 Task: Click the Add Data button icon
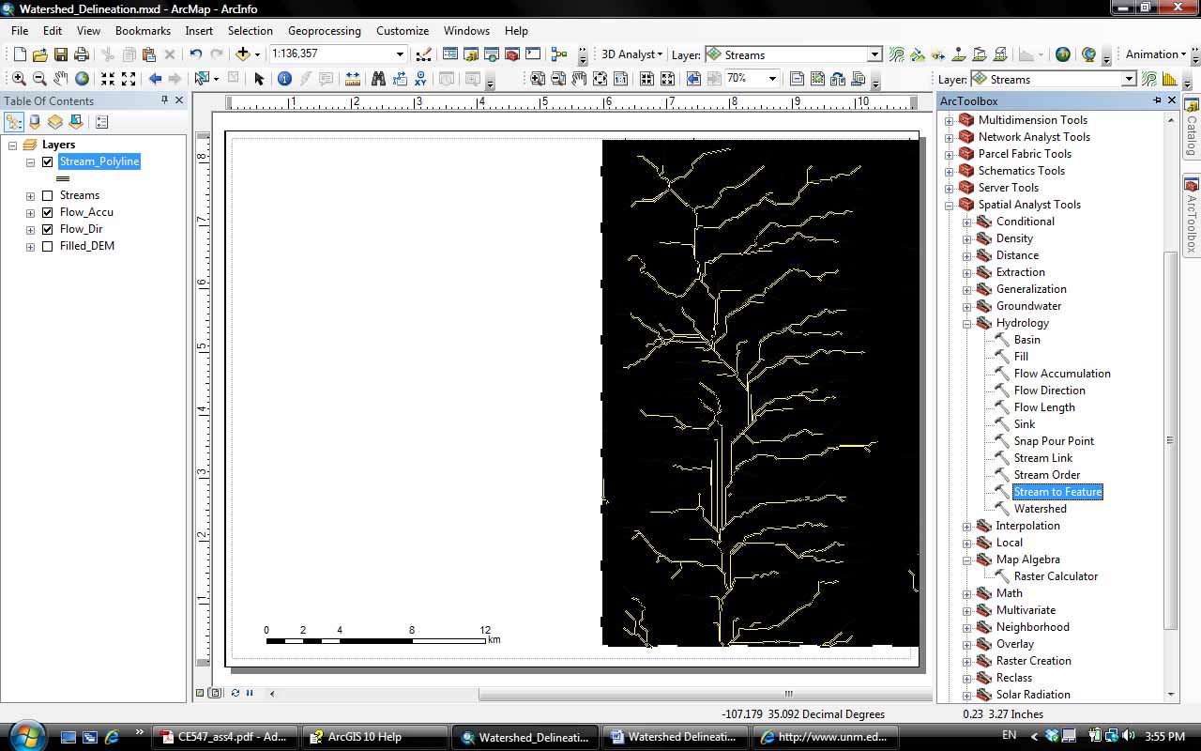(x=242, y=55)
